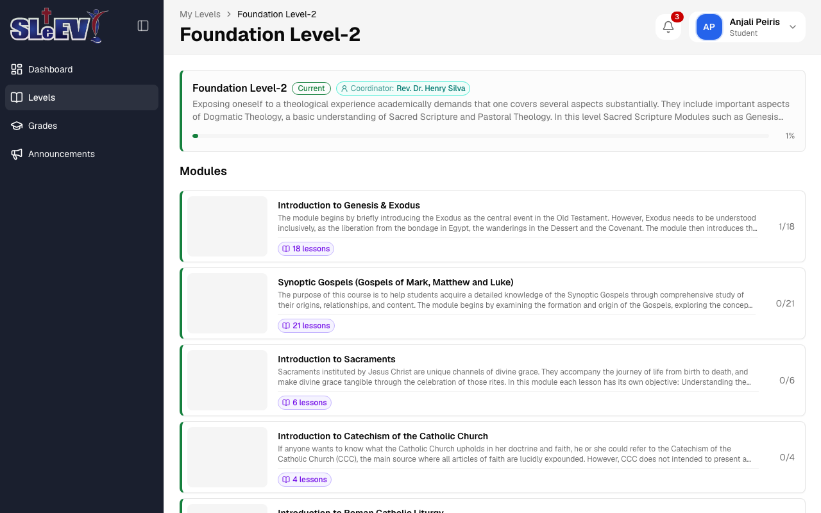Screen dimensions: 821x513
Task: Click the Foundation Level-2 progress bar
Action: click(480, 136)
